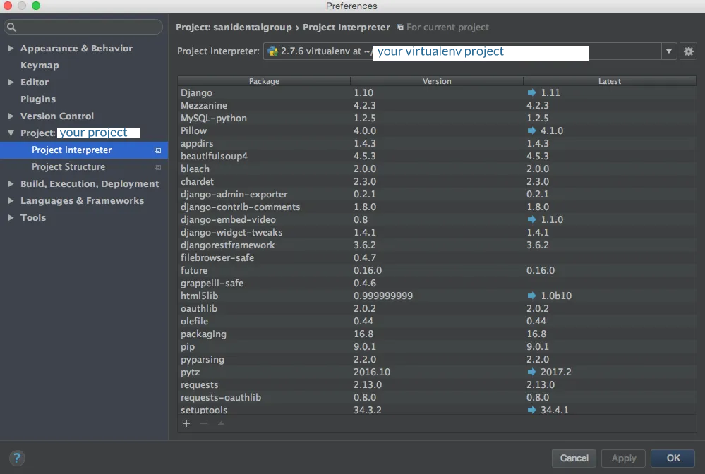Click update arrow next to Django 1.11
The height and width of the screenshot is (474, 705).
pyautogui.click(x=531, y=92)
